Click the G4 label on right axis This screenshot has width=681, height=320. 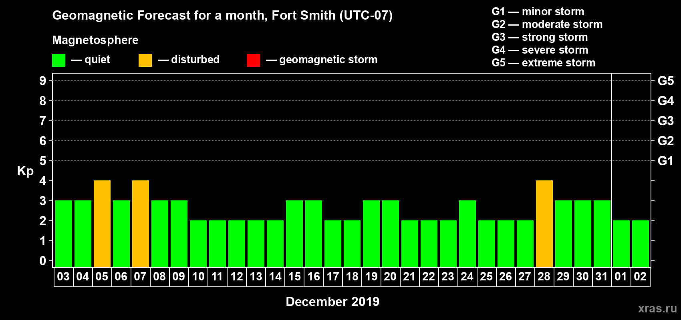(x=665, y=101)
